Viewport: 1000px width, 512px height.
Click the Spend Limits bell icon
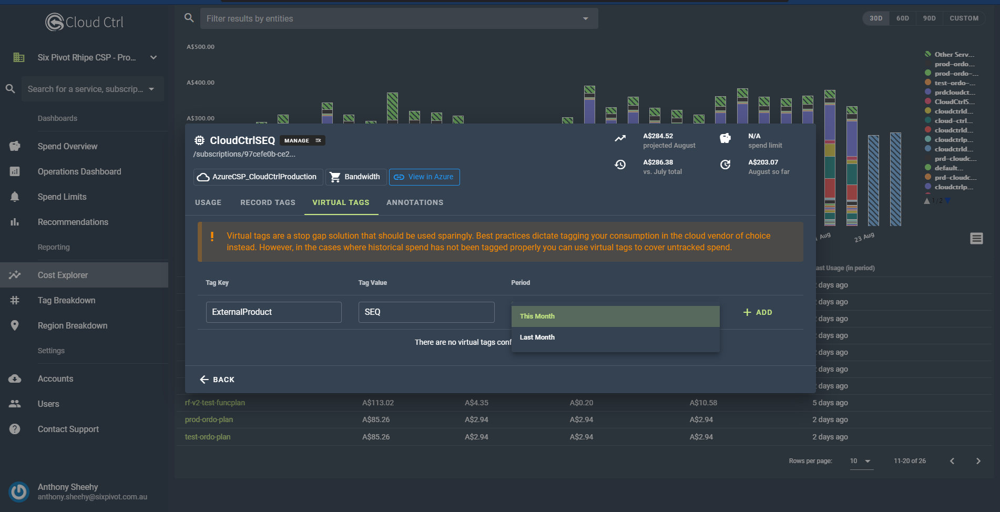point(15,197)
